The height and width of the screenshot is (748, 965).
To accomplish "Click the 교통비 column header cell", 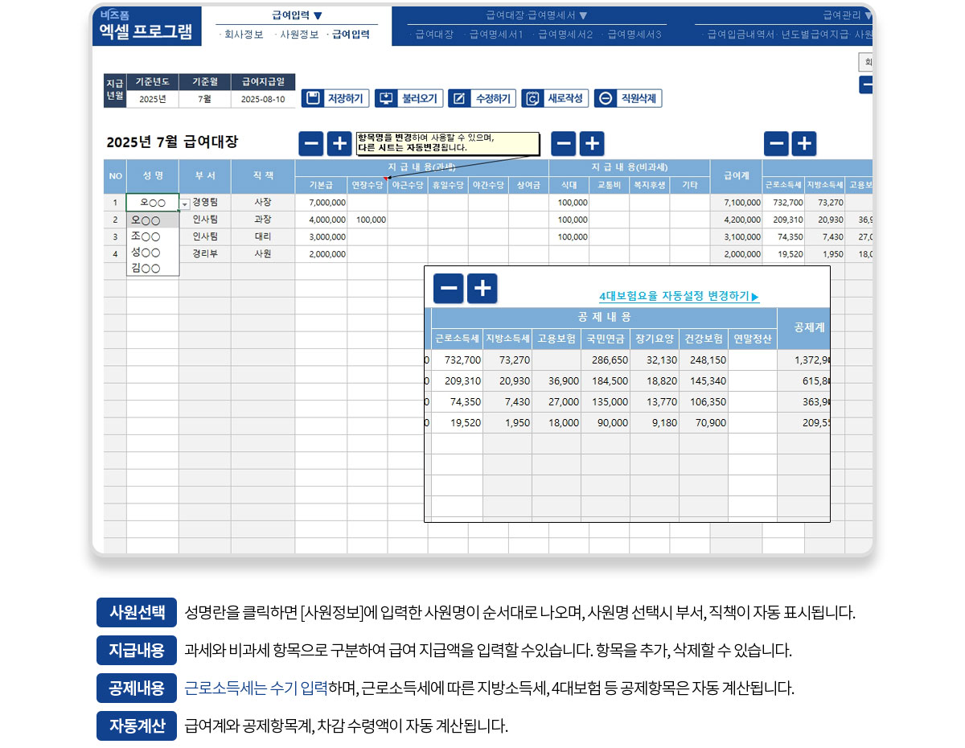I will click(609, 185).
